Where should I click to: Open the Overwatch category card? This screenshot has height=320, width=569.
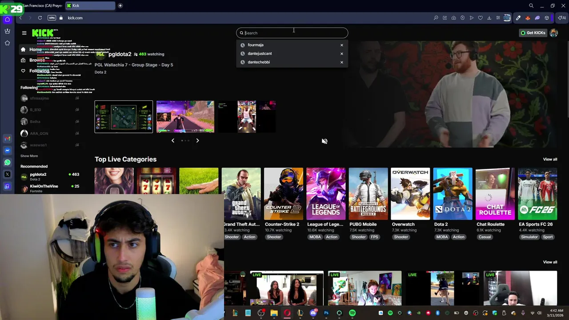pyautogui.click(x=410, y=194)
